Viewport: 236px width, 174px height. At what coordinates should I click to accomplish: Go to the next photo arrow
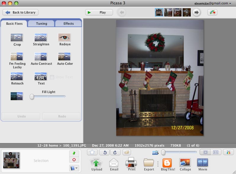(196, 12)
